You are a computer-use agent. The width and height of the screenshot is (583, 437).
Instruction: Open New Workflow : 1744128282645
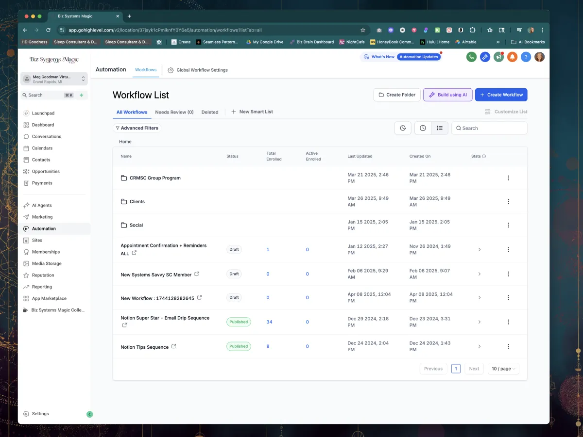click(157, 298)
